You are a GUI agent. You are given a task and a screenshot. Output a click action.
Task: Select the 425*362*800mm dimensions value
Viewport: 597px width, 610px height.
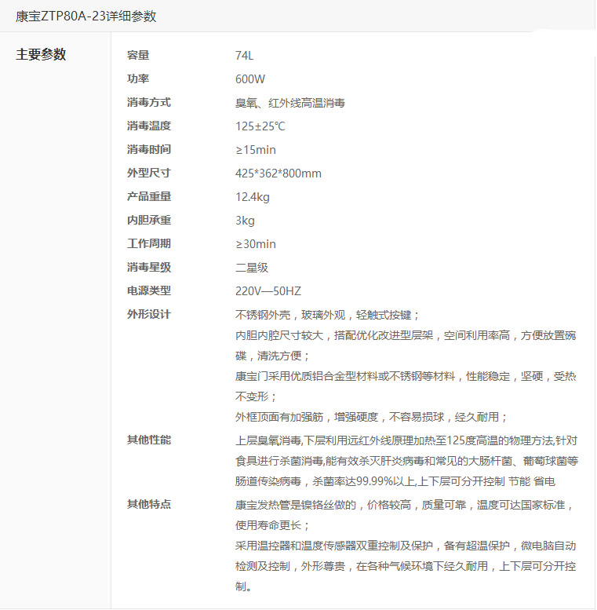[278, 174]
